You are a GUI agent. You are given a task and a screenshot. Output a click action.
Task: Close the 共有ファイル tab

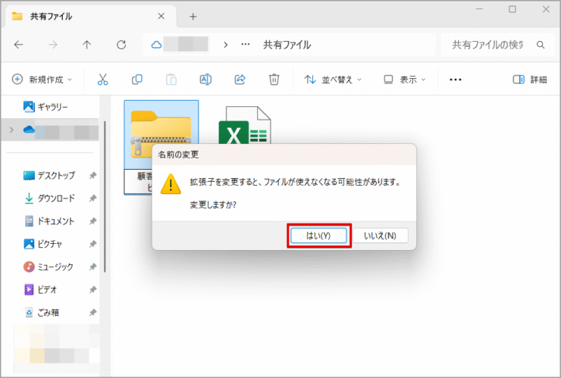161,16
